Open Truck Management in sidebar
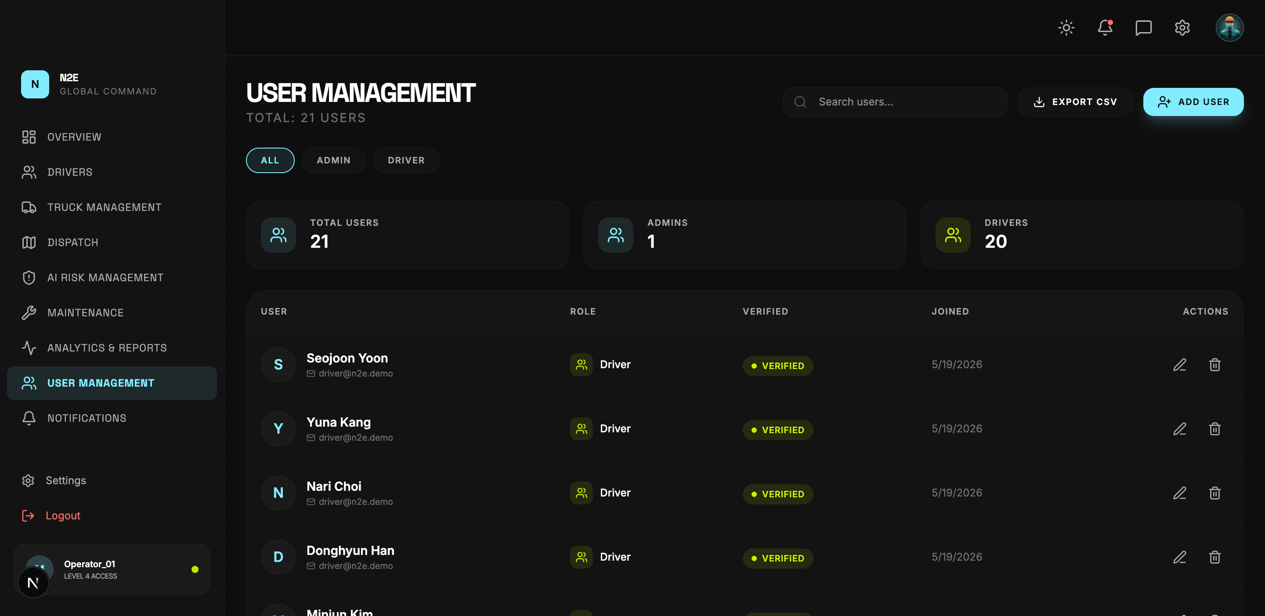The image size is (1265, 616). click(x=112, y=207)
